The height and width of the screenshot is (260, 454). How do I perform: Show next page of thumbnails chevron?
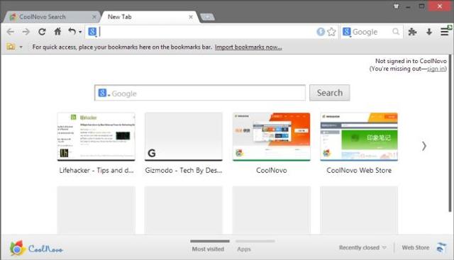424,146
